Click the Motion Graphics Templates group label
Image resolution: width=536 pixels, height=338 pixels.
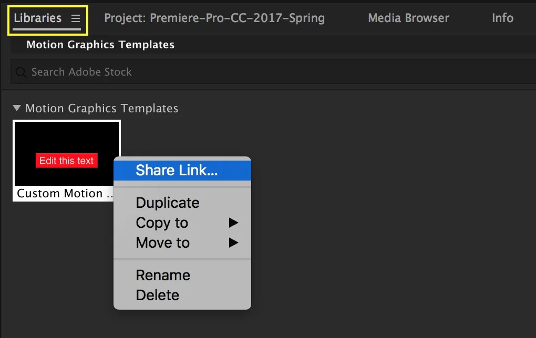tap(102, 109)
